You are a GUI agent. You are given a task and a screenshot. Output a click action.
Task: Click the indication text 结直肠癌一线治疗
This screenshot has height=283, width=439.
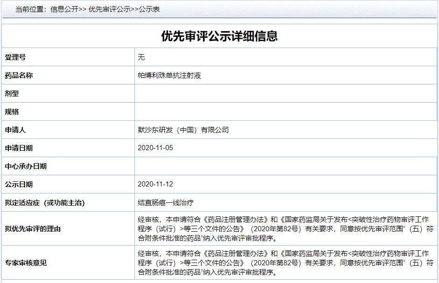pos(166,203)
